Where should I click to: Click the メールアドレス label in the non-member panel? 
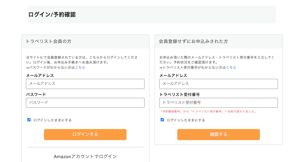click(x=173, y=75)
